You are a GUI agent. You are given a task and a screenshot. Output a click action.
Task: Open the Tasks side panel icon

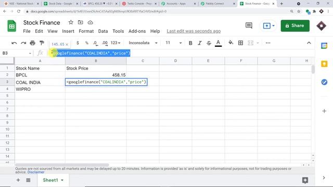click(324, 82)
